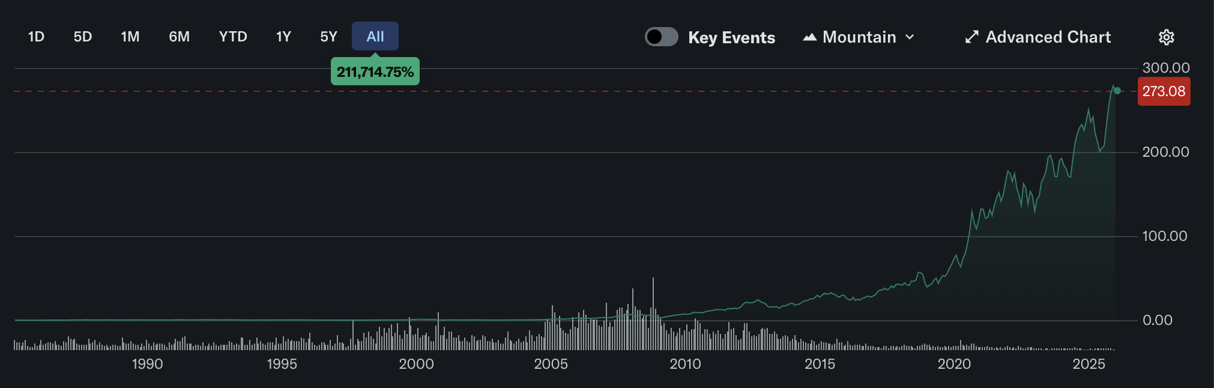
Task: Click the 211,714.75% gain badge
Action: click(375, 72)
